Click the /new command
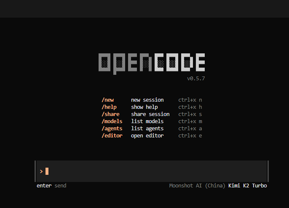This screenshot has width=289, height=208. [x=108, y=100]
